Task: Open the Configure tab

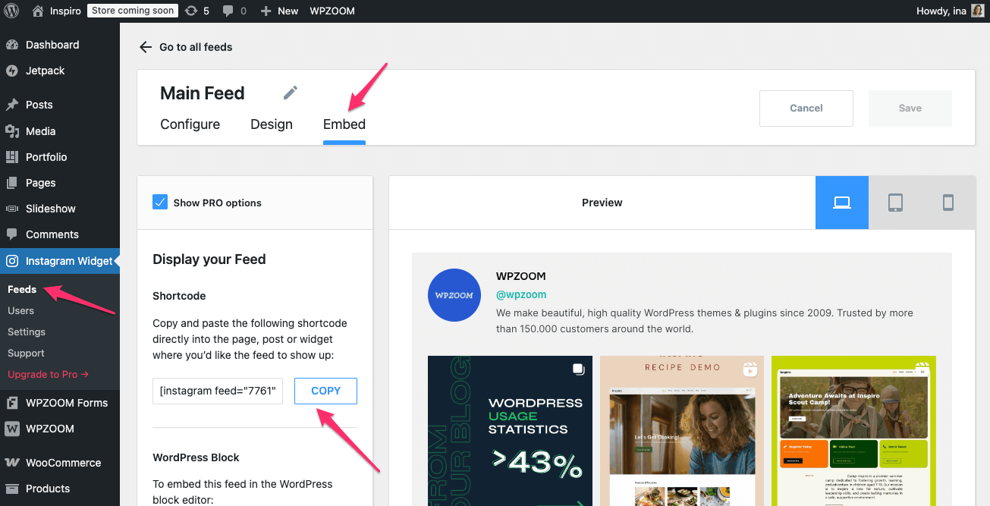Action: [x=190, y=124]
